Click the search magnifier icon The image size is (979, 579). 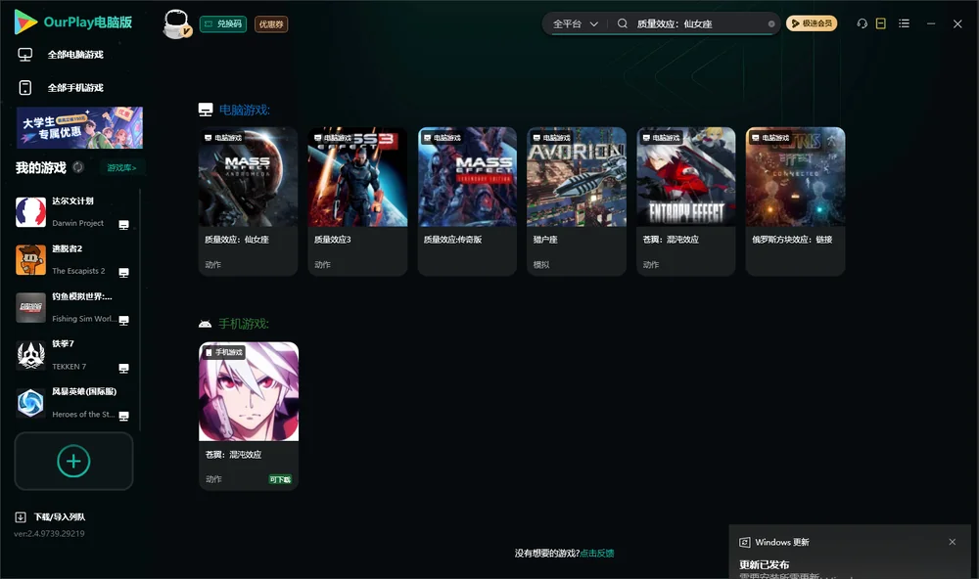point(623,23)
